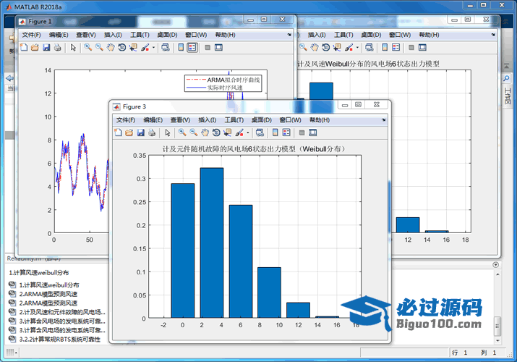
Task: Open 插入(I) menu in Figure 1
Action: click(113, 35)
